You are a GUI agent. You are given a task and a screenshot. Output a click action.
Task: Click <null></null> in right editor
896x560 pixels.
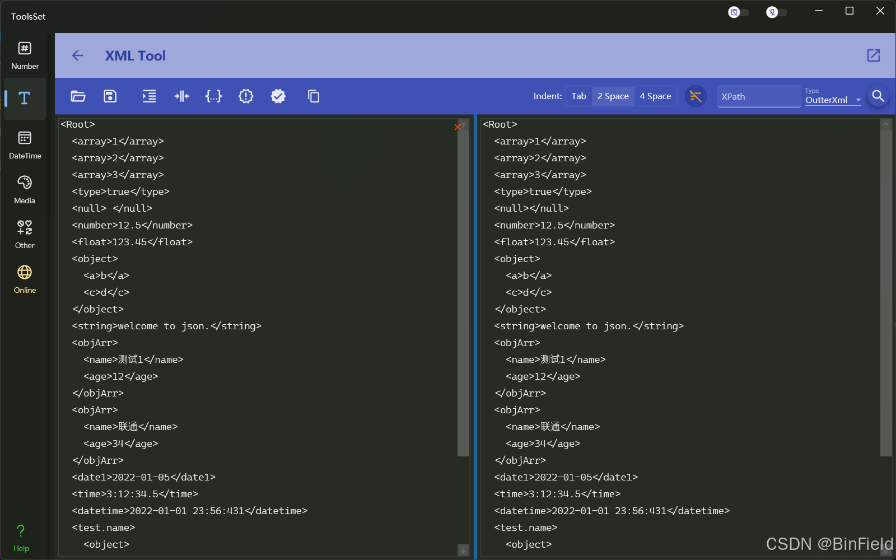531,208
